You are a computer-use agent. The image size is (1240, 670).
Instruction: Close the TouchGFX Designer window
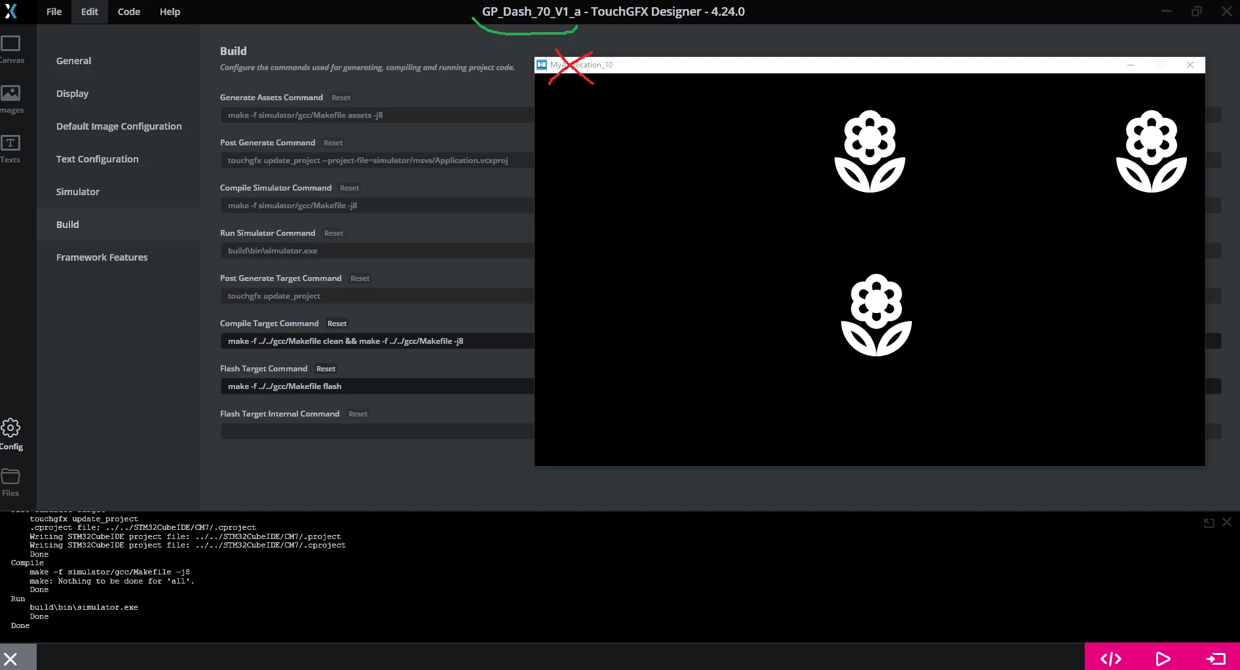click(1227, 11)
